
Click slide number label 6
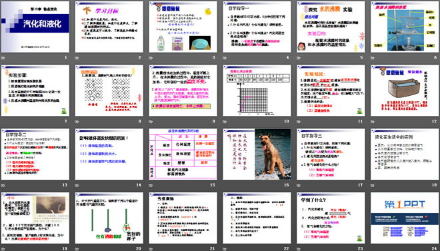pyautogui.click(x=435, y=58)
